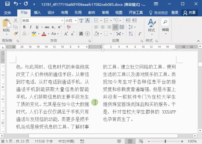Open the 编辑 editing menu
202x144 pixels.
coord(165,27)
